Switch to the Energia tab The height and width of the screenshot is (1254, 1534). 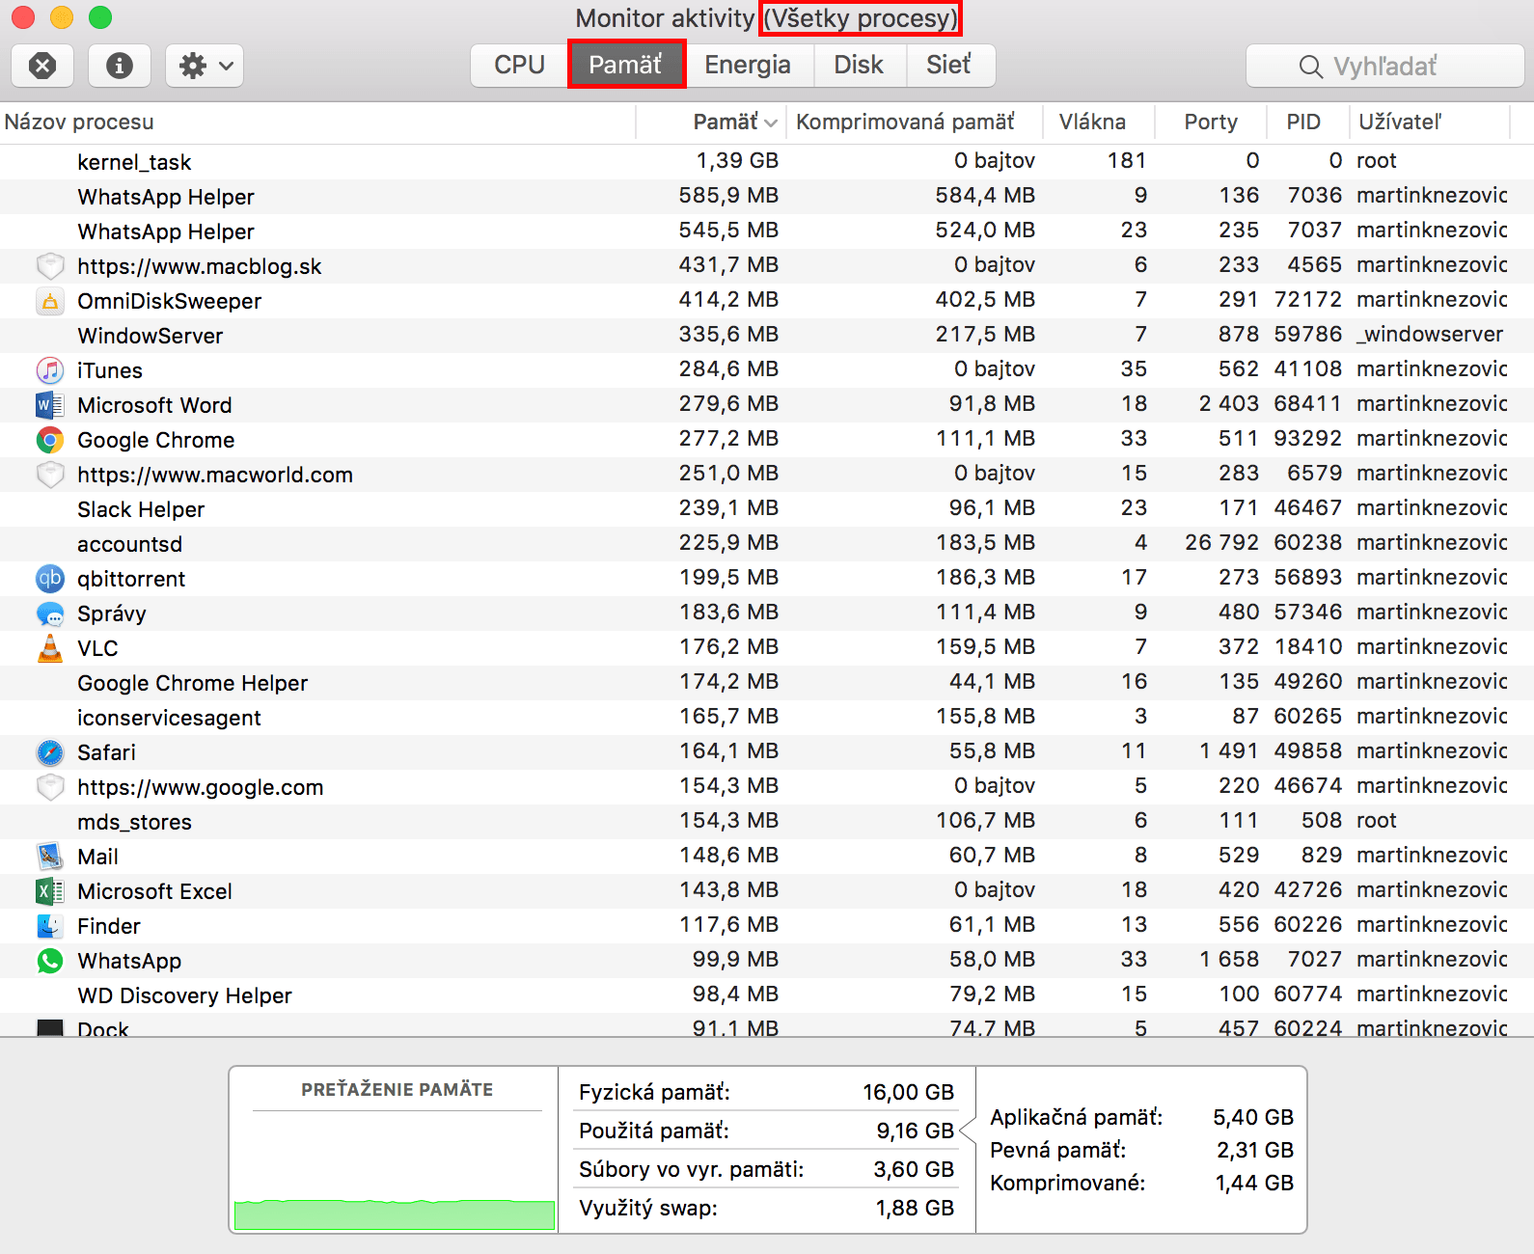[748, 65]
